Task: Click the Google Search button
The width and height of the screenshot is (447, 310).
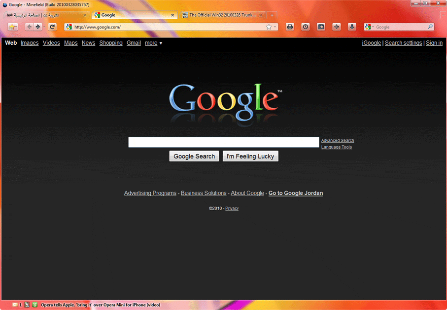Action: coord(194,156)
